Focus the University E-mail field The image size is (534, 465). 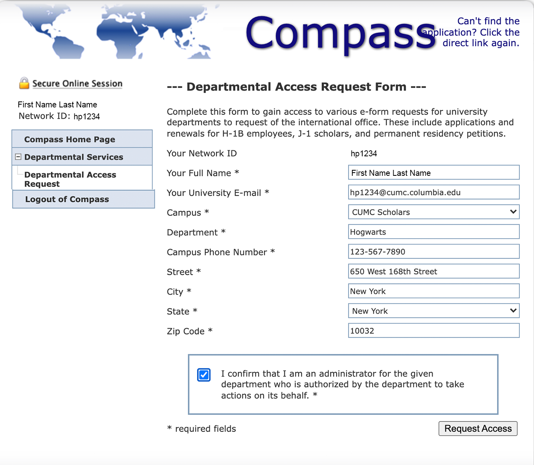[x=434, y=192]
